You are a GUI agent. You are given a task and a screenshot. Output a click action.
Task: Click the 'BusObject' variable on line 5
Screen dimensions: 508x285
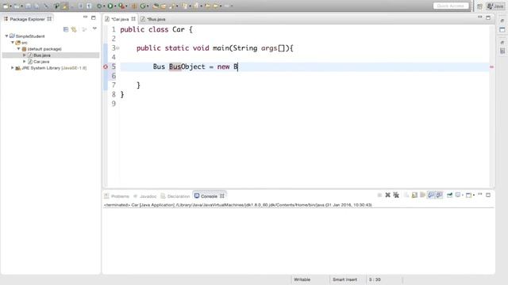point(187,66)
